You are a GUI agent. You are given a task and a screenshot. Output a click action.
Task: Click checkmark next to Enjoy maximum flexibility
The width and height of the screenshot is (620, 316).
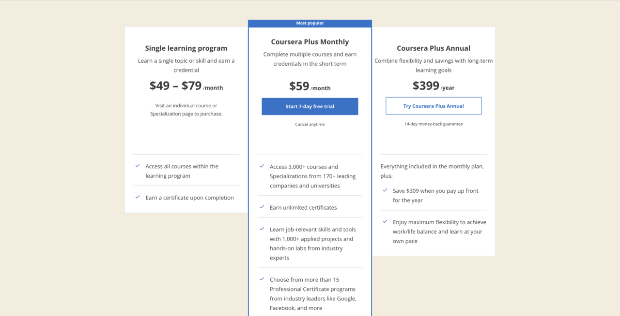(x=385, y=222)
